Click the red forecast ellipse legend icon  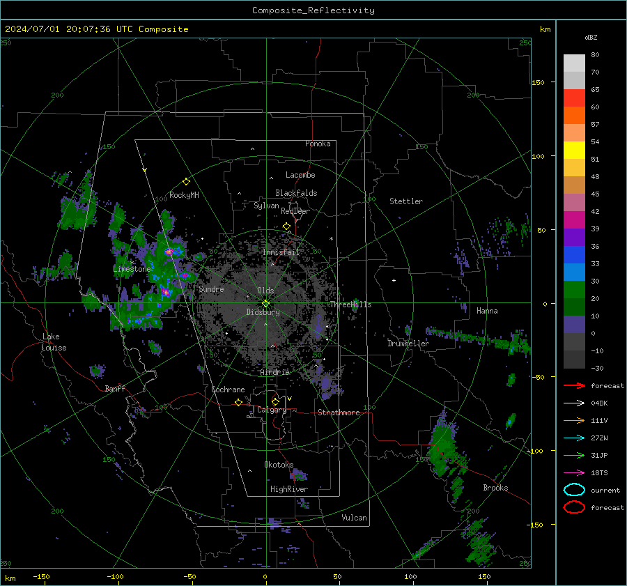tap(574, 507)
